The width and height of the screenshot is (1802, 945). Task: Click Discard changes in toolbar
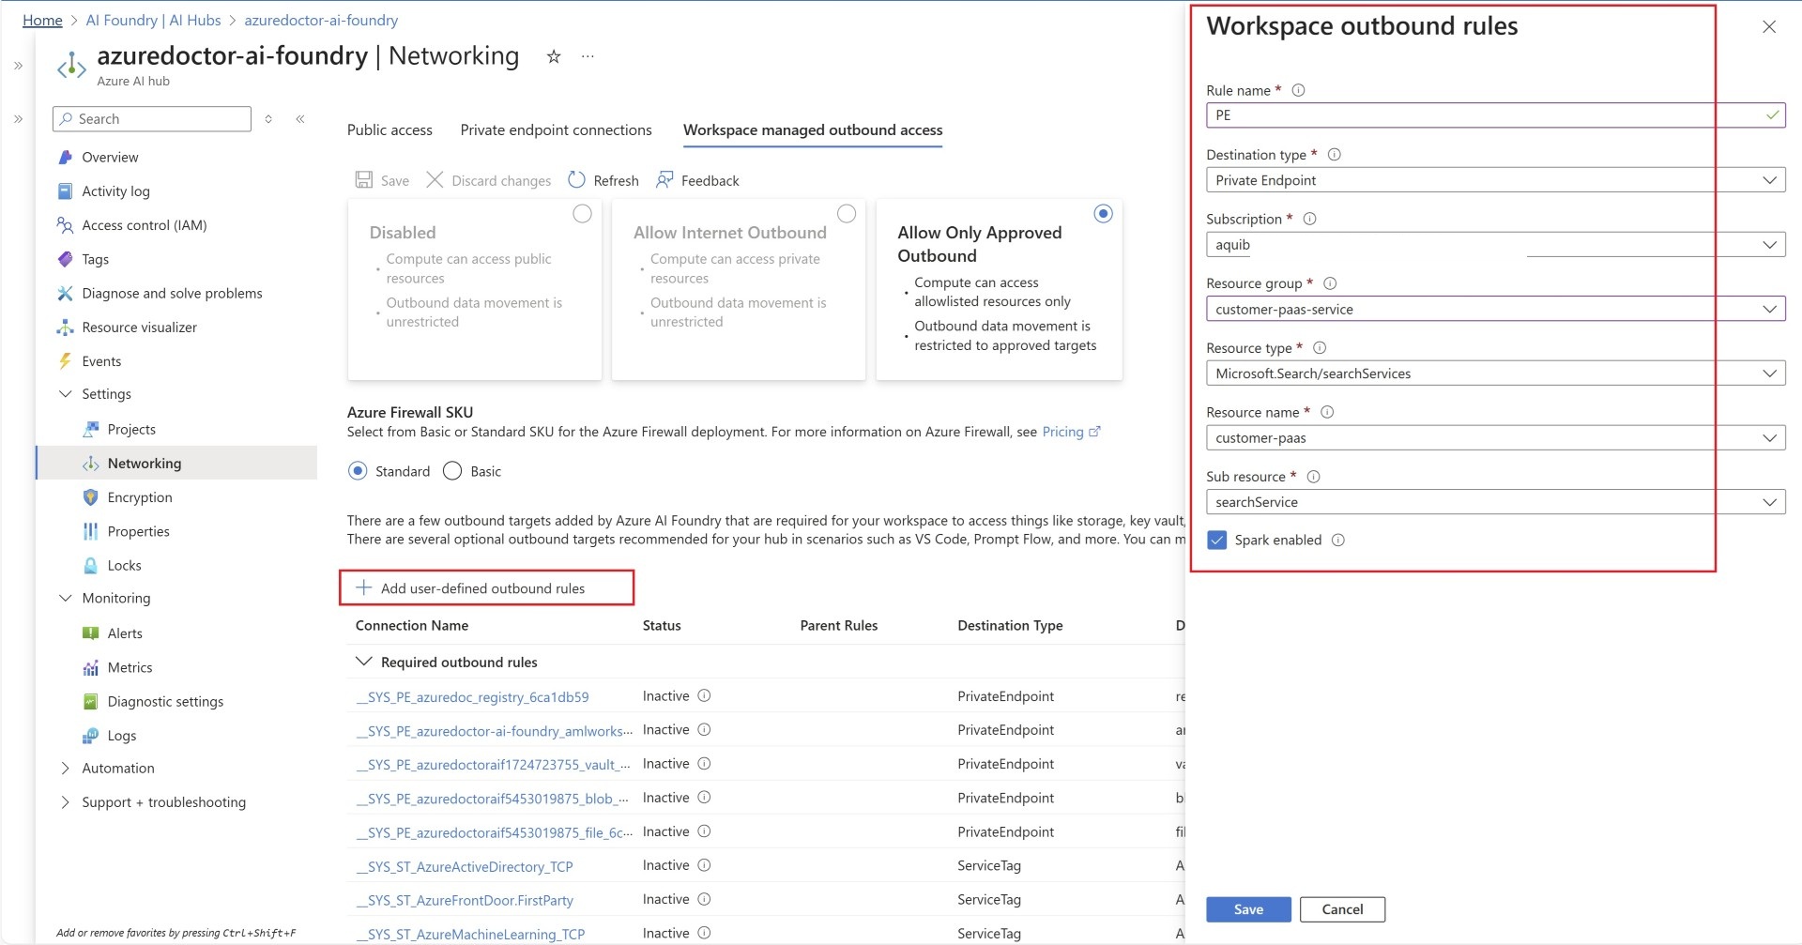(489, 180)
